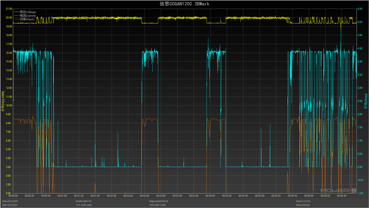Click the 5.50 label on ampere axis
Viewport: 369px width, 208px height.
(x=360, y=22)
